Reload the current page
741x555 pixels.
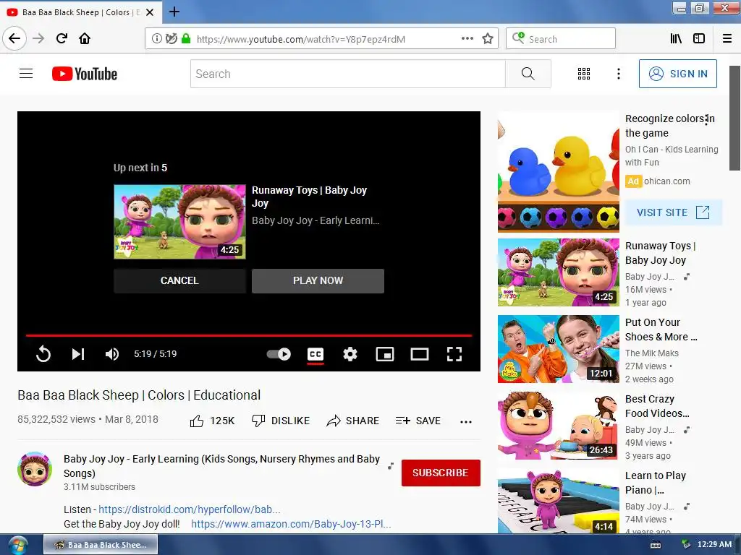(62, 38)
